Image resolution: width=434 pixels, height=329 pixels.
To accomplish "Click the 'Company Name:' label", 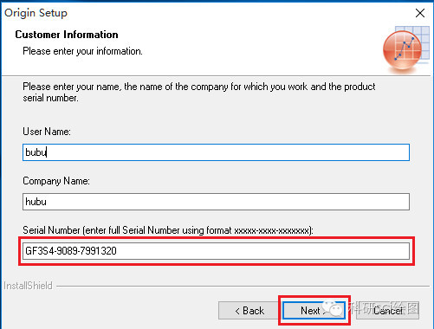I will point(56,181).
